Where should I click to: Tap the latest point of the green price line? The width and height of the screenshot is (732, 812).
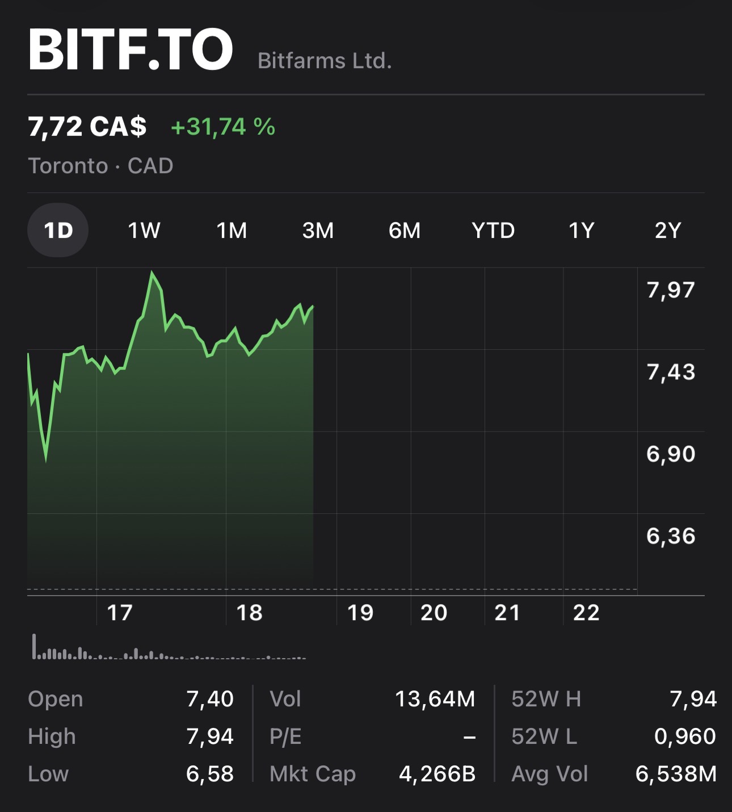tap(313, 307)
